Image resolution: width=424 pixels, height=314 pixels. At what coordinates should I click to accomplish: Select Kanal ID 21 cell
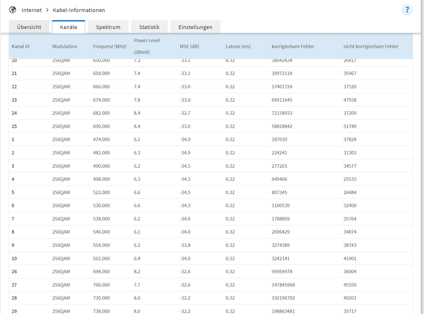pyautogui.click(x=14, y=73)
